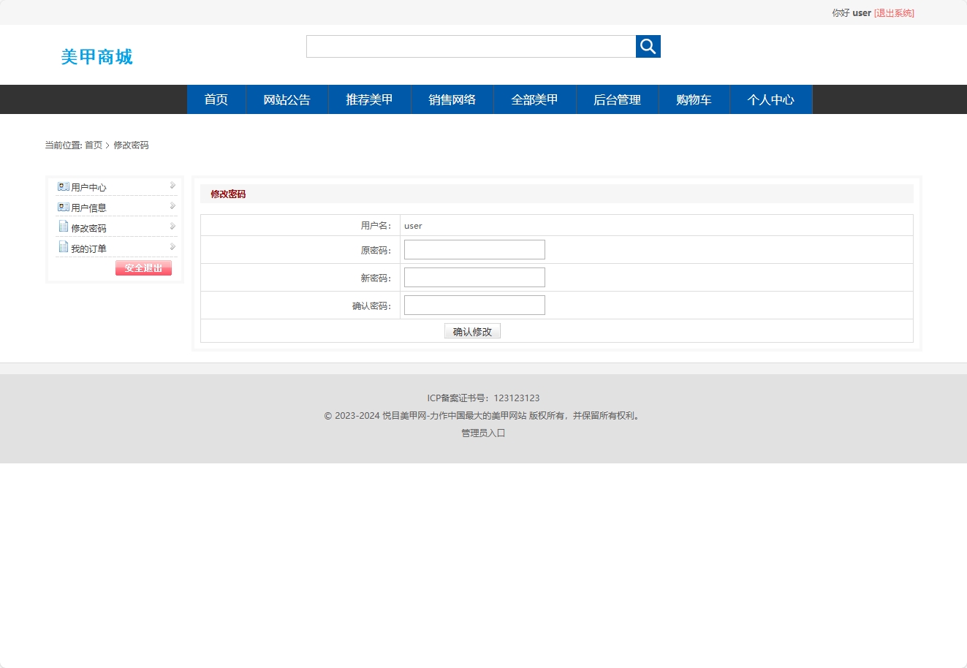The image size is (967, 668).
Task: Open the 网站公告 menu item
Action: coord(287,99)
